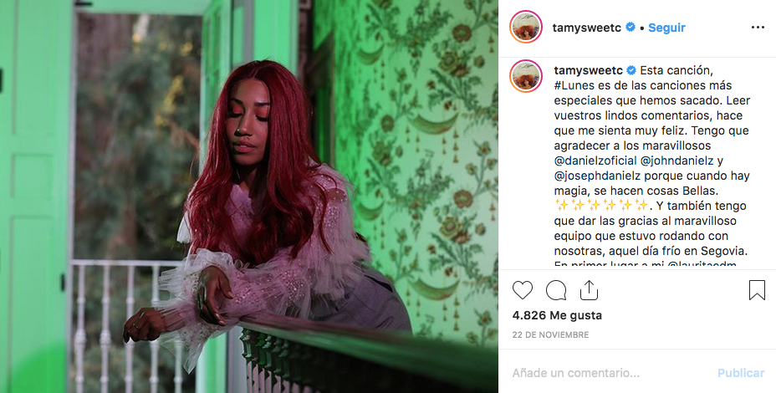Image resolution: width=776 pixels, height=393 pixels.
Task: Open the three-dots more options menu
Action: point(758,28)
